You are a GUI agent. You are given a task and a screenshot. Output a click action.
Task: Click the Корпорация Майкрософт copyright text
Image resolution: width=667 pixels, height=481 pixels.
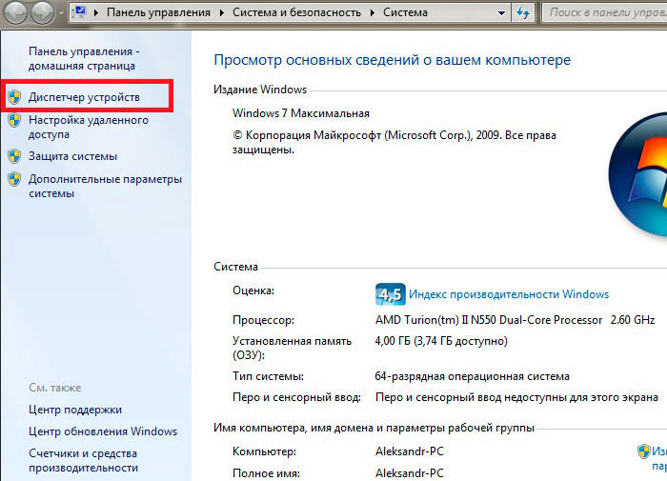point(394,143)
